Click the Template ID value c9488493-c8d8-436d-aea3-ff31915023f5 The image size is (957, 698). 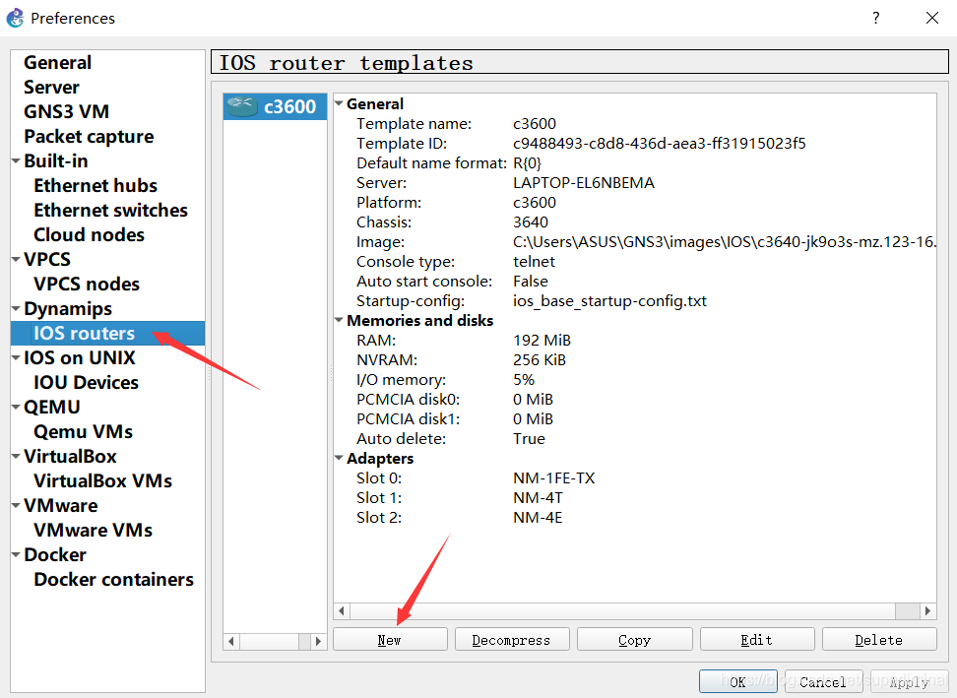click(x=659, y=144)
